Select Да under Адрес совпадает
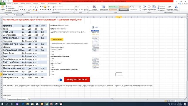188x106 pixels. [x=51, y=65]
